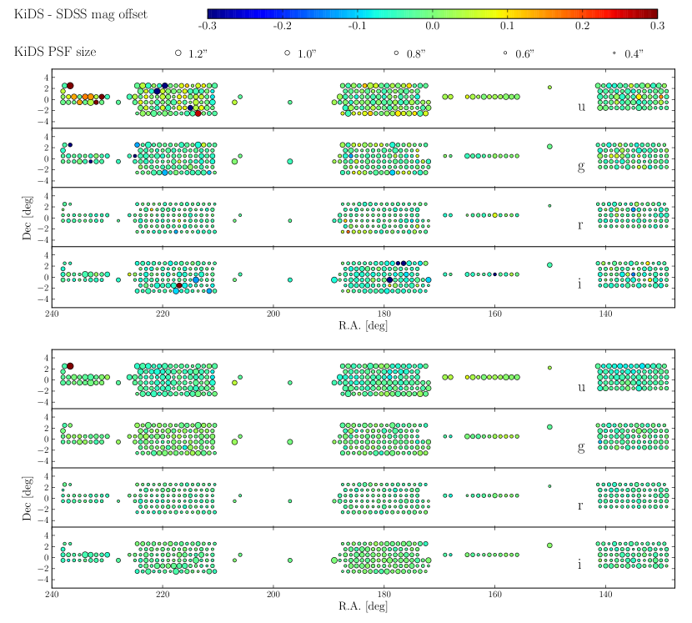Click the colorbar tick label 0.0
The height and width of the screenshot is (623, 692).
[x=432, y=27]
